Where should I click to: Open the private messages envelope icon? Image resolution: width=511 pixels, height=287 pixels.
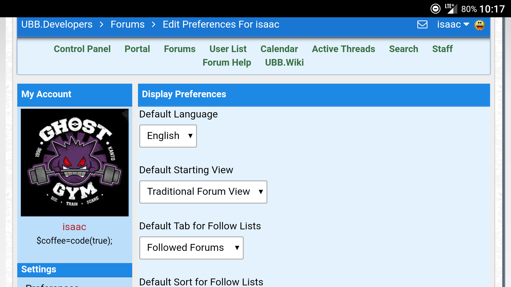(x=422, y=24)
